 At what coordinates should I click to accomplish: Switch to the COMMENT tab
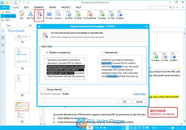point(39,7)
